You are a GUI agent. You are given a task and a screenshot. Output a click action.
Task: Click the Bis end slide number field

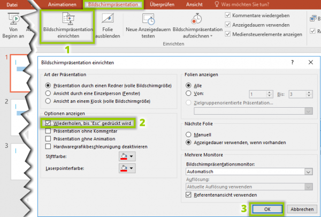click(x=297, y=94)
